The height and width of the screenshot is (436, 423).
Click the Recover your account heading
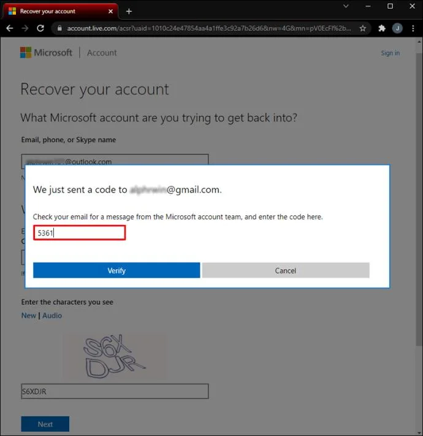(95, 90)
